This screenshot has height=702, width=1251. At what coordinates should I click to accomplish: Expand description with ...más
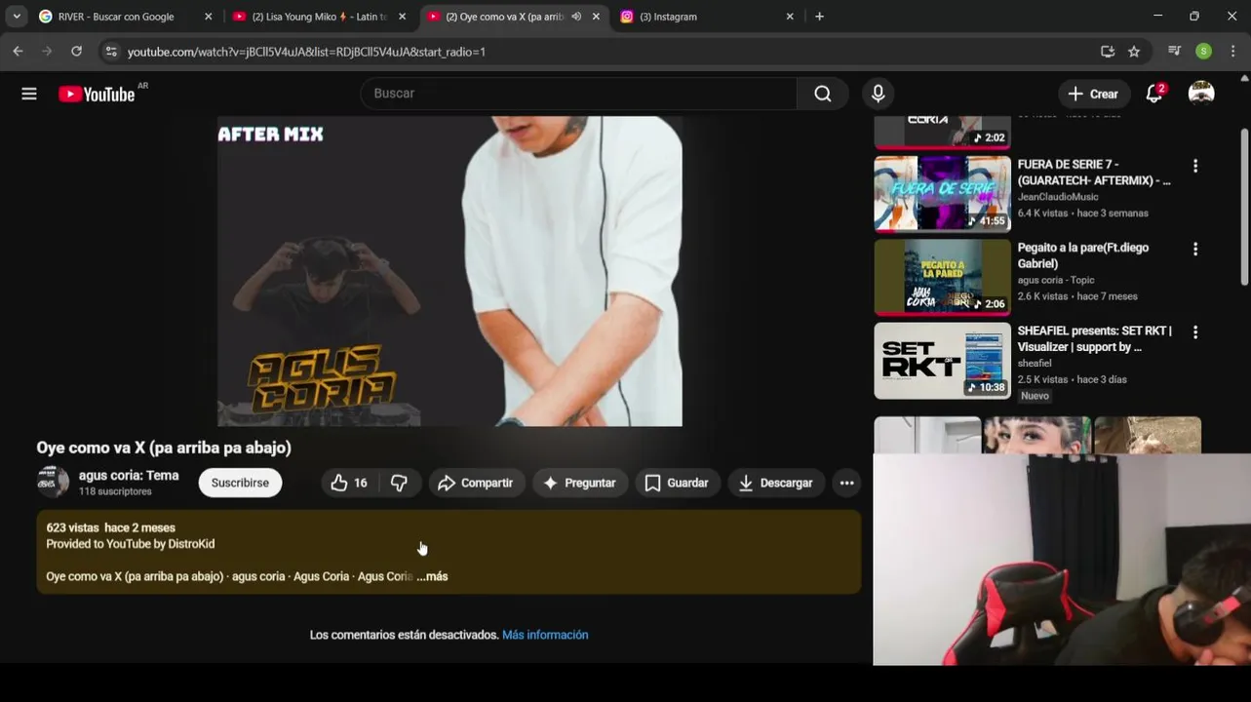[x=432, y=576]
